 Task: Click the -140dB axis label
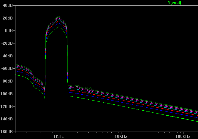pyautogui.click(x=6, y=119)
